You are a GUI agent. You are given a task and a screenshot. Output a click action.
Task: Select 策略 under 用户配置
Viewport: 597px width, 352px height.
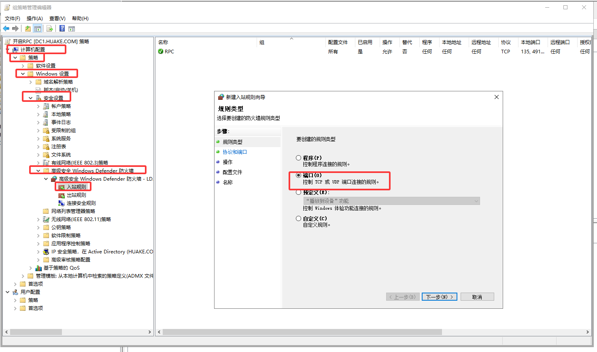(33, 300)
